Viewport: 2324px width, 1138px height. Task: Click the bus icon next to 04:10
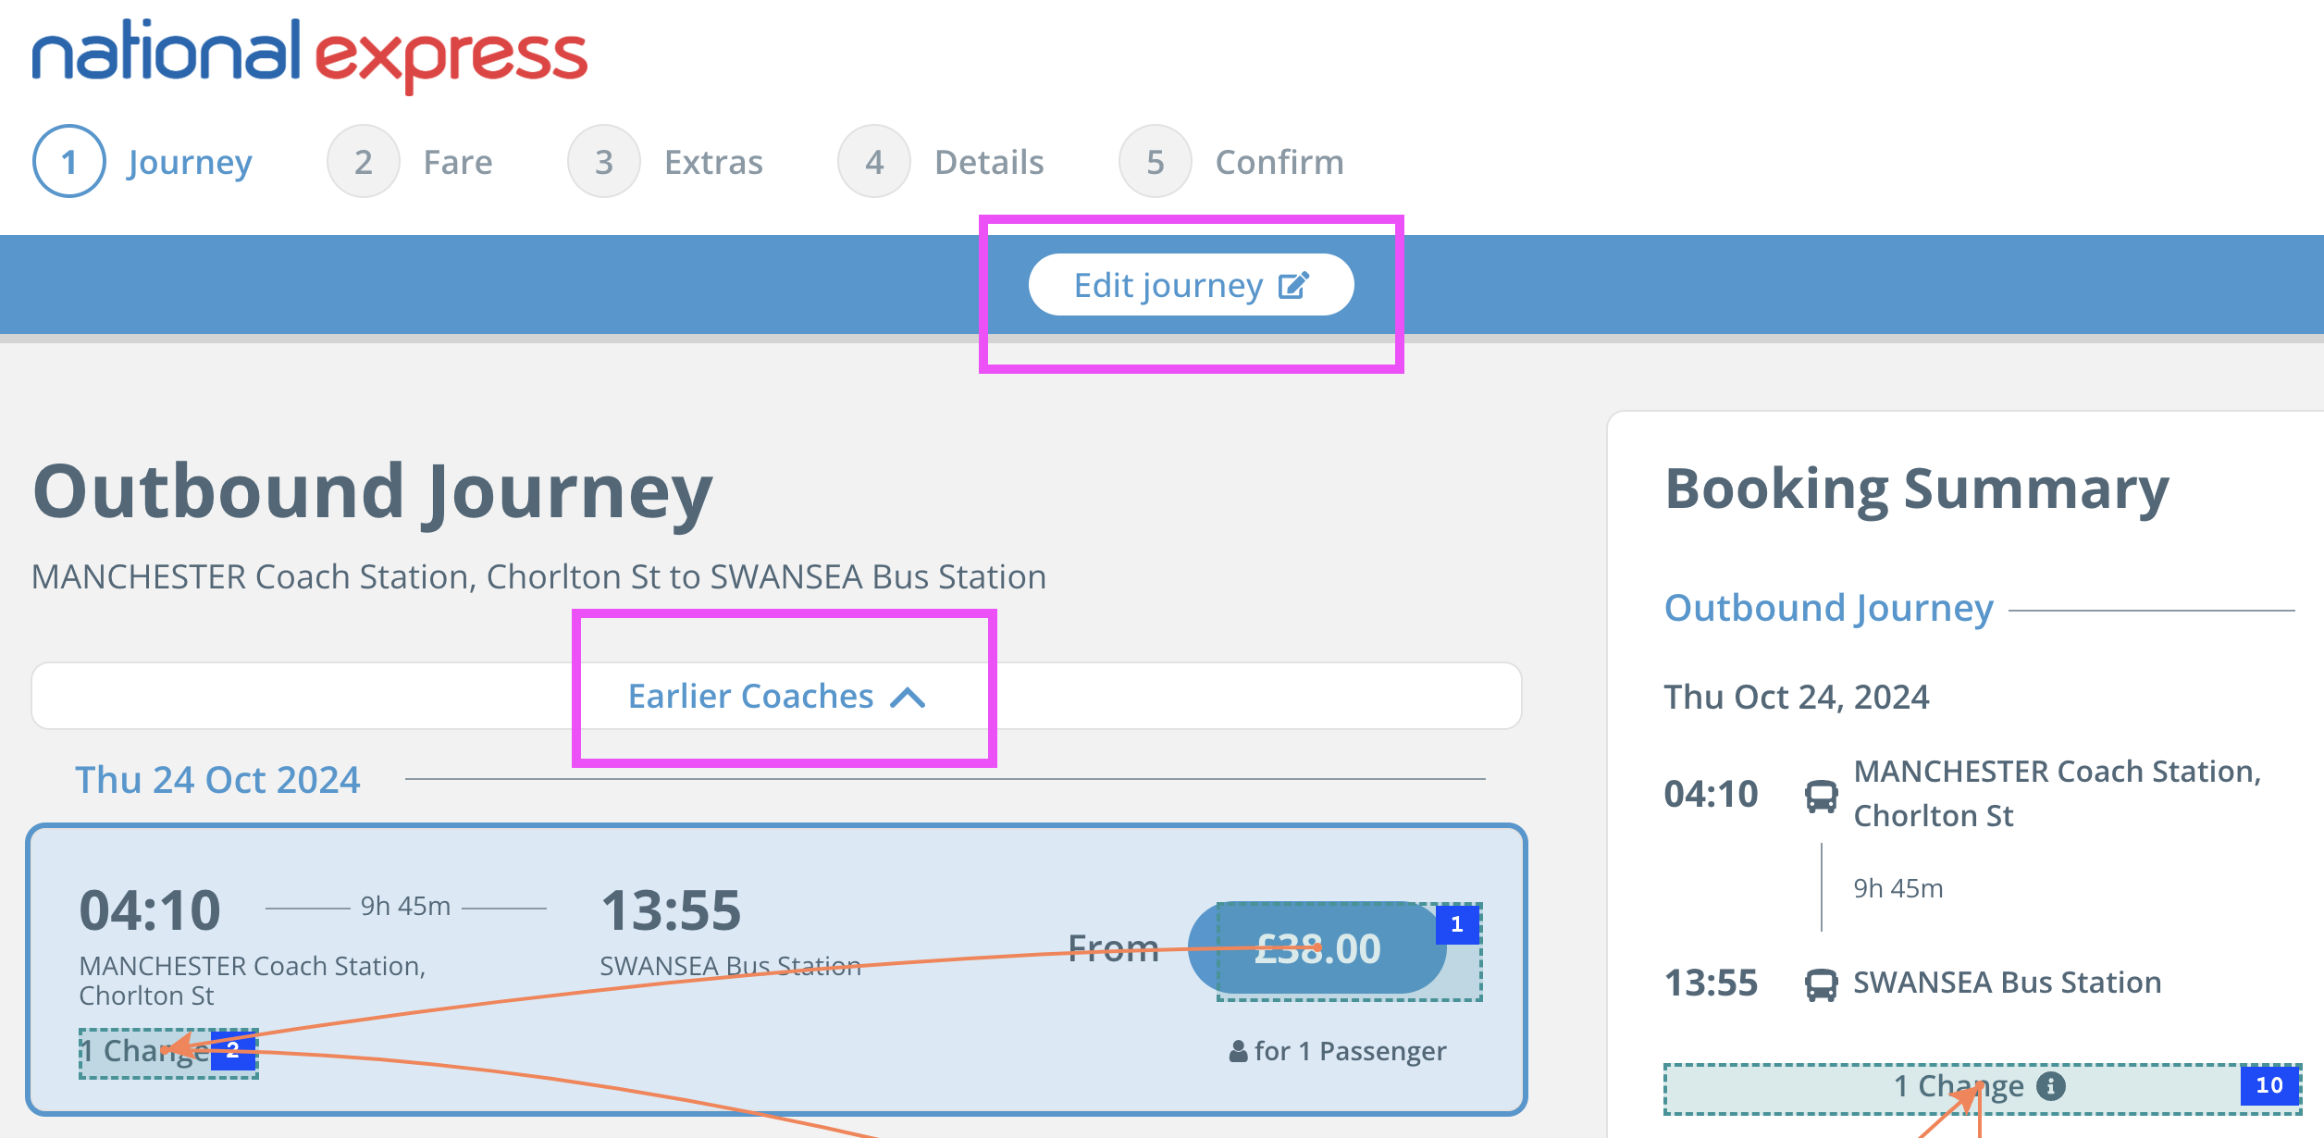[1821, 796]
